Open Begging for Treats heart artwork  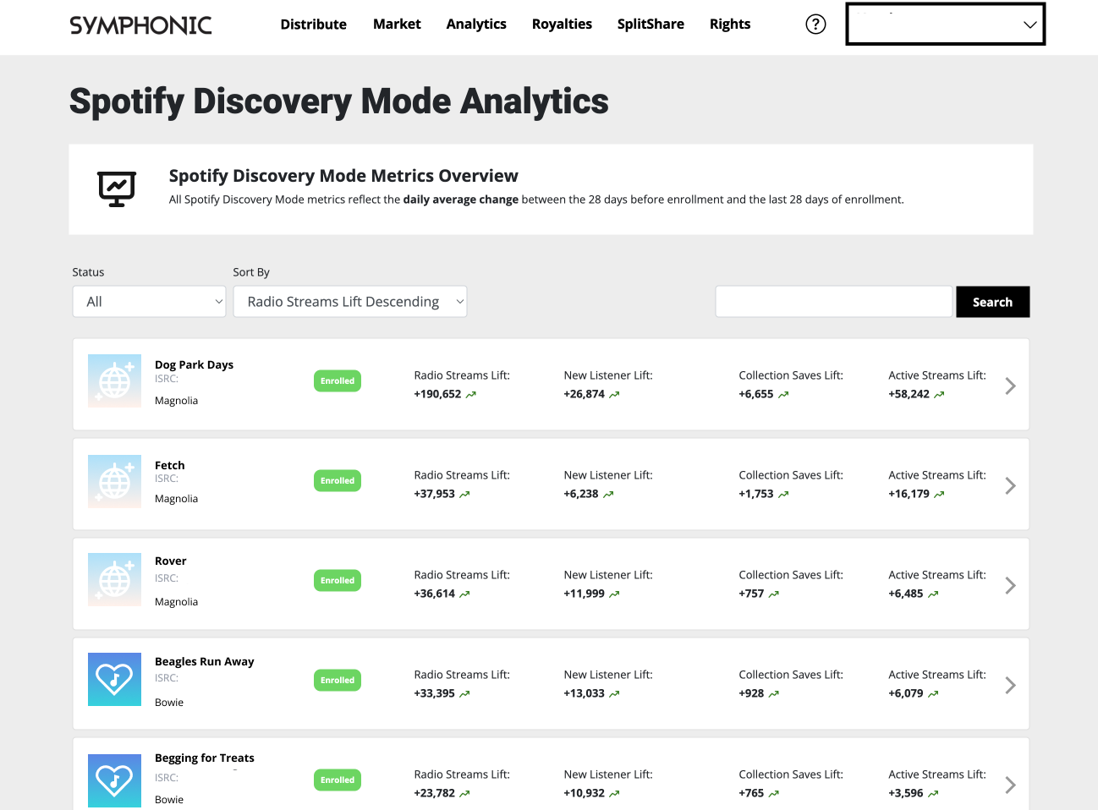[x=114, y=780]
